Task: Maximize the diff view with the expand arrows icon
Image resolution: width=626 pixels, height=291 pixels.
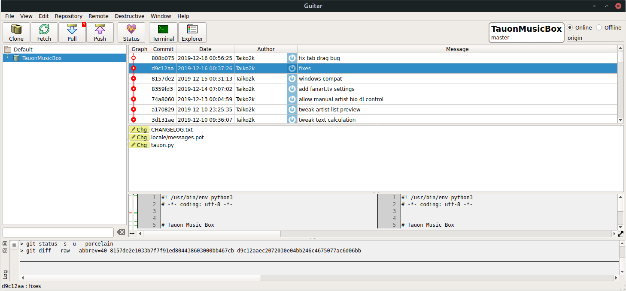Action: coord(620,234)
